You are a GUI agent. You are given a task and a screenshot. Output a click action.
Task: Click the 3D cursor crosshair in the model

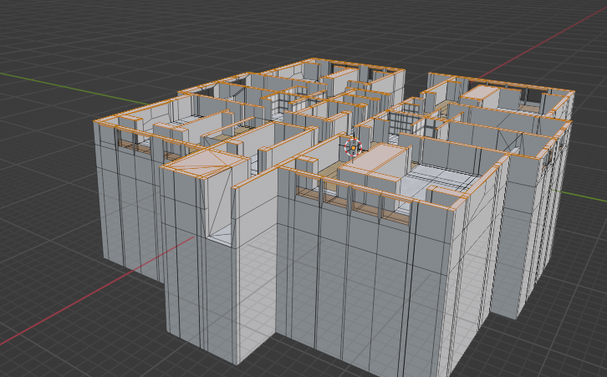click(353, 148)
